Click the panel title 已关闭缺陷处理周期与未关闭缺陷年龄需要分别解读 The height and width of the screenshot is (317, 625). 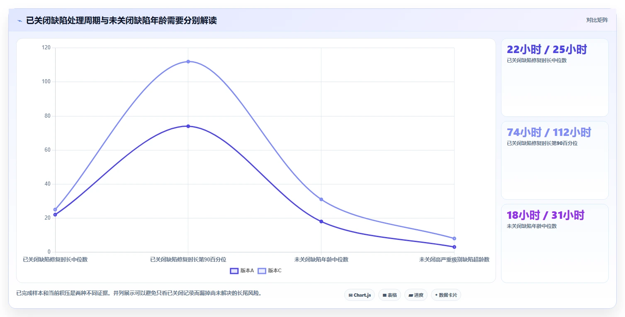(122, 20)
